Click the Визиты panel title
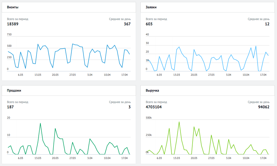This screenshot has height=166, width=277. tap(13, 7)
